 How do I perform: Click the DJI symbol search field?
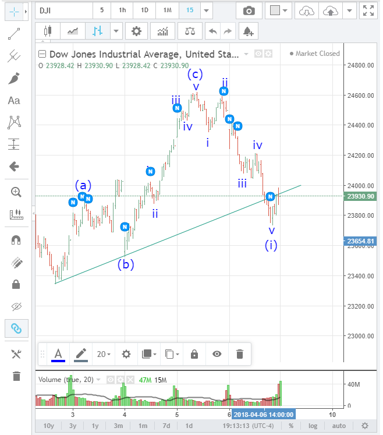click(x=64, y=10)
